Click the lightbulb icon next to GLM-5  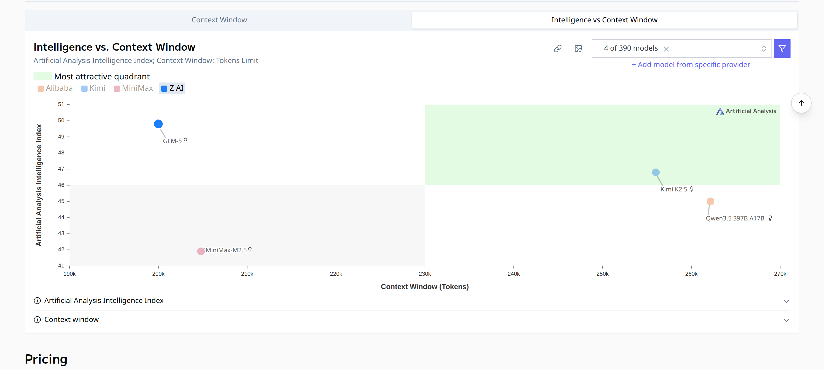pos(185,141)
